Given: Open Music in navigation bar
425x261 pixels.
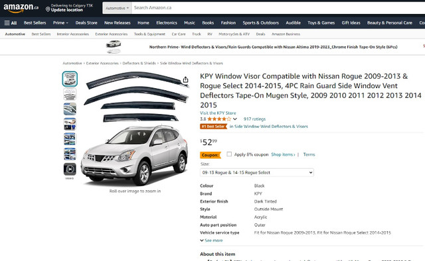Looking at the screenshot, I should click(x=189, y=23).
